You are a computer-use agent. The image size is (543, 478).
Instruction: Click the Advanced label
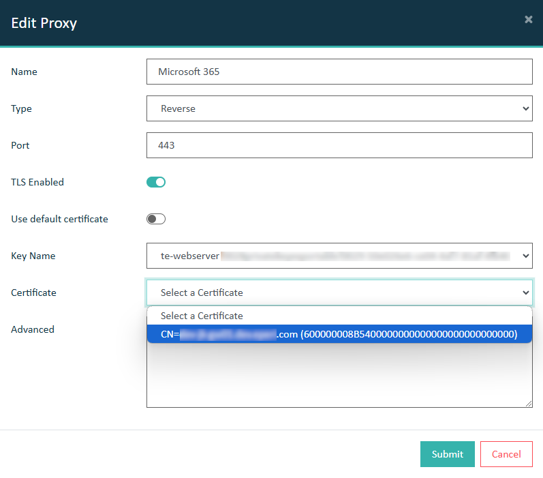33,329
